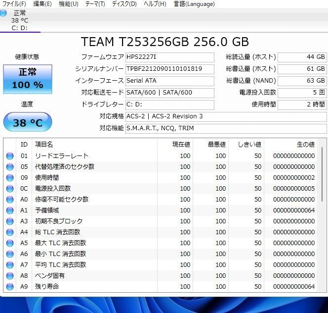This screenshot has height=313, width=328.
Task: Click the drive letter field in the details
Action: pos(169,104)
